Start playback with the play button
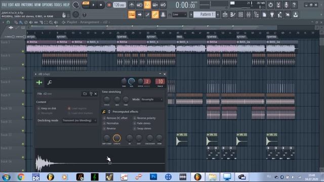This screenshot has width=324, height=182. (x=93, y=5)
